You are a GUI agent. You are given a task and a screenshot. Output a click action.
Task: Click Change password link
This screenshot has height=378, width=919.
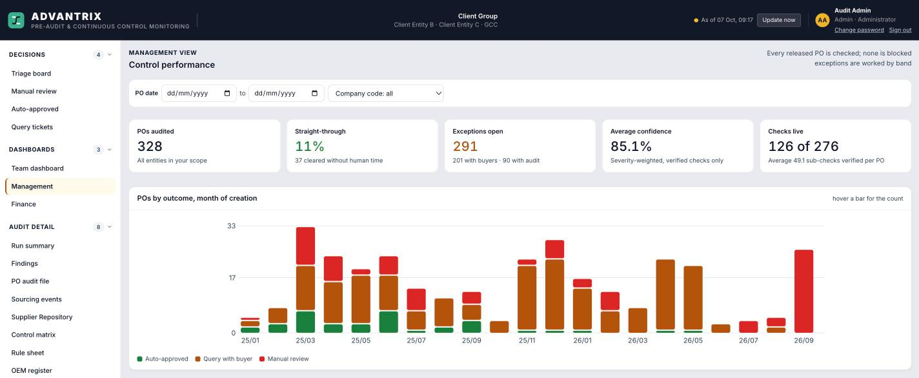(x=859, y=30)
